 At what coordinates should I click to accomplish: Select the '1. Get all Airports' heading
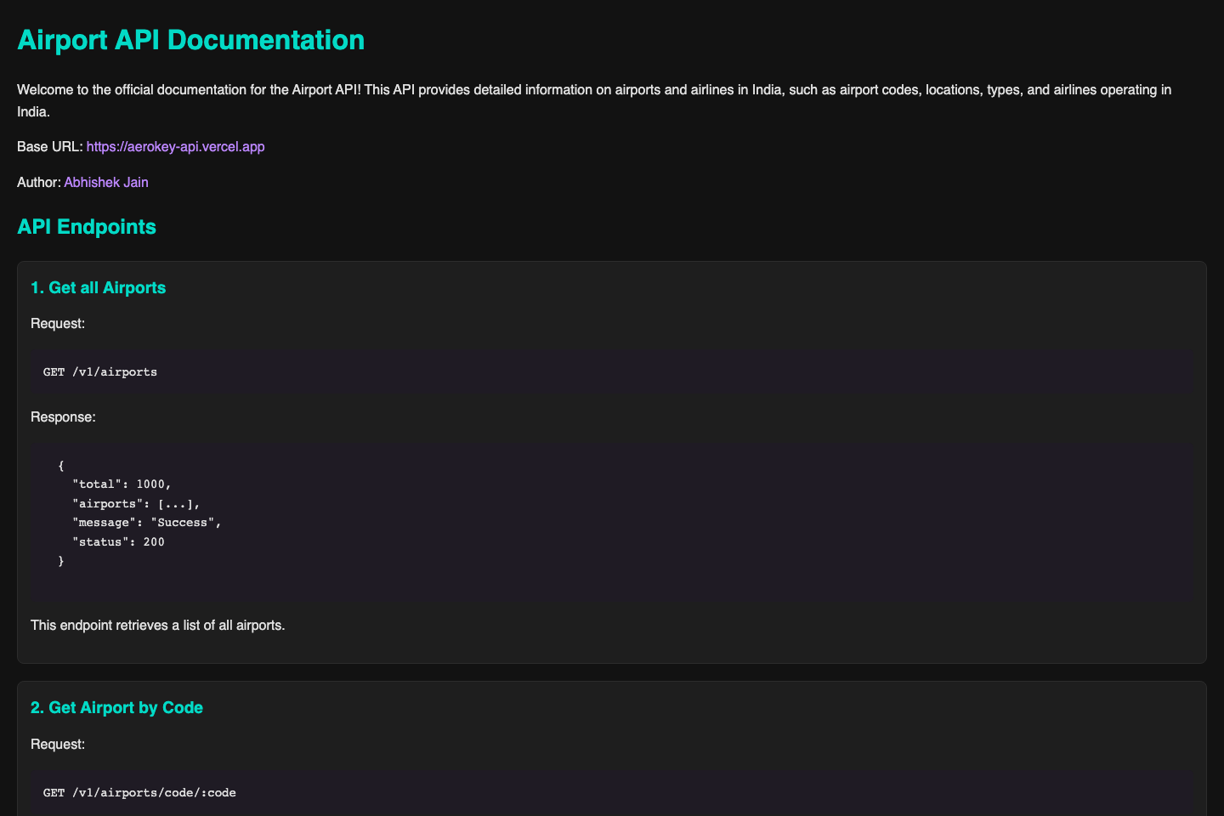pyautogui.click(x=98, y=288)
